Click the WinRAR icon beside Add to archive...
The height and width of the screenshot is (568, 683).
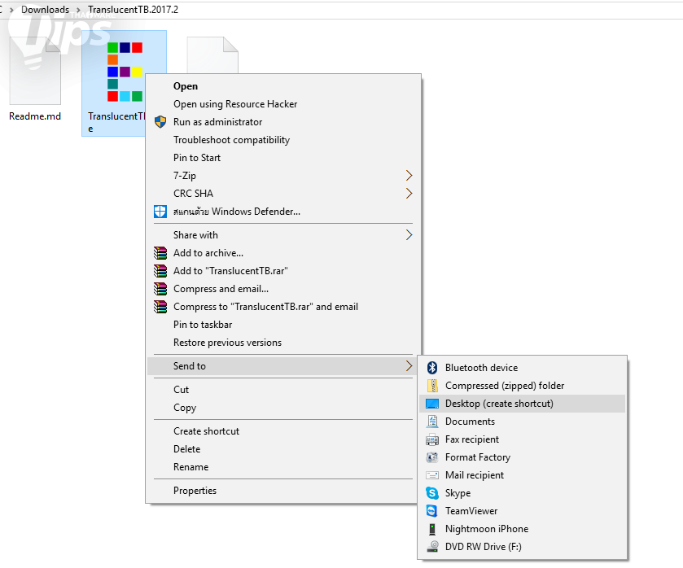pyautogui.click(x=160, y=252)
